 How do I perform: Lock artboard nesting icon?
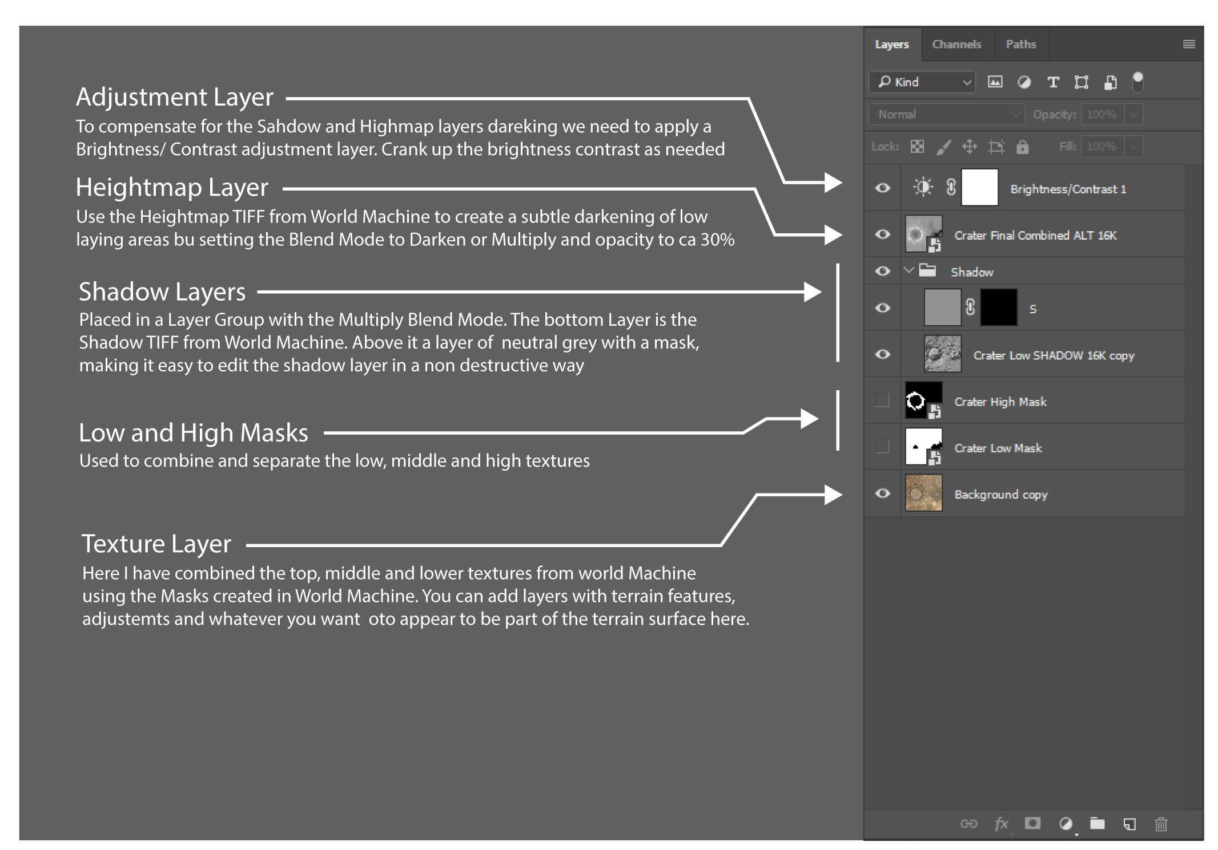click(996, 147)
